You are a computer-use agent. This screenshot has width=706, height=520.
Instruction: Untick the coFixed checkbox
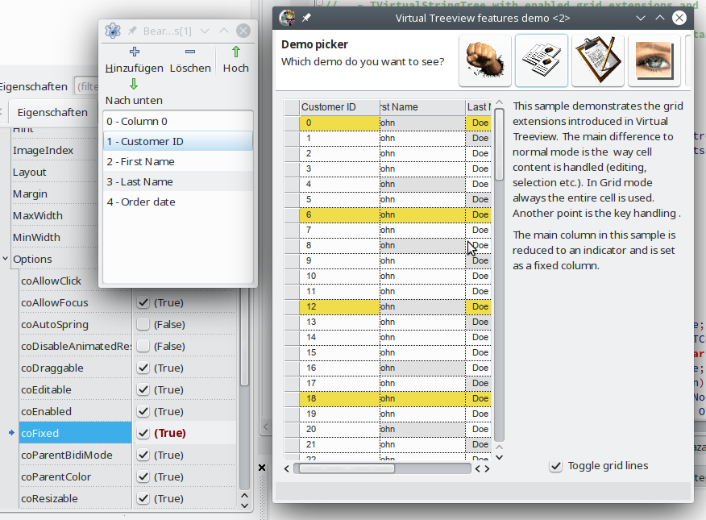(x=143, y=433)
